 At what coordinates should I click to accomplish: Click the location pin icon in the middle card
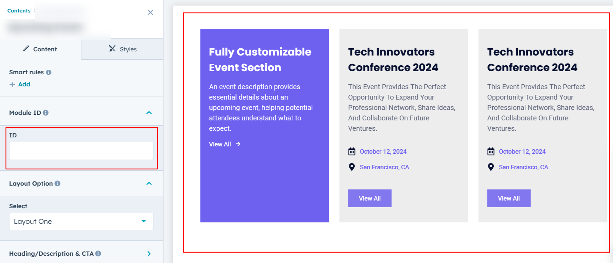(352, 167)
